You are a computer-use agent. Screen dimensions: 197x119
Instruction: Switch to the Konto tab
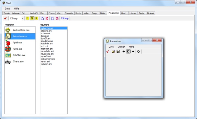tap(78, 13)
